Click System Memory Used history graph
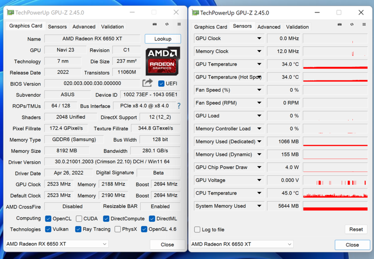This screenshot has height=259, width=374. (x=335, y=206)
